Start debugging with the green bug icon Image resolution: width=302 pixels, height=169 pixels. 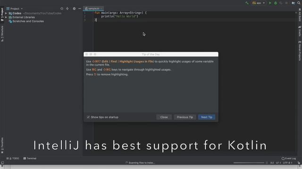coord(276,3)
